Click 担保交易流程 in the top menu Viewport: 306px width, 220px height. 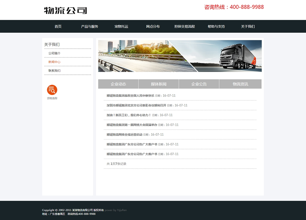pyautogui.click(x=184, y=27)
